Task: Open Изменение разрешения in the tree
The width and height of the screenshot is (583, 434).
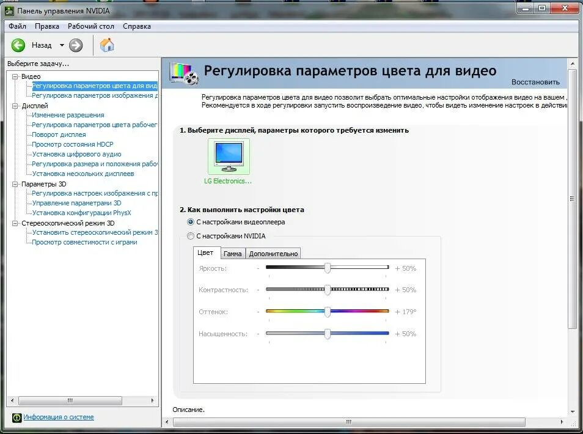Action: [x=68, y=115]
